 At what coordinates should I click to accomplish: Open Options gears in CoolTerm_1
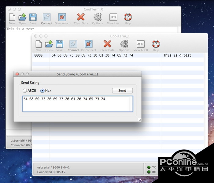[124, 44]
